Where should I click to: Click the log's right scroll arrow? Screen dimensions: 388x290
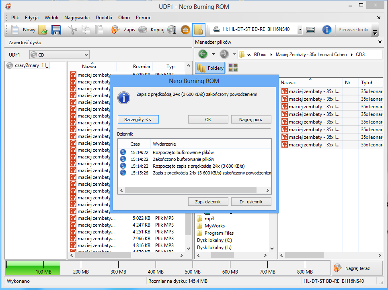(x=267, y=190)
